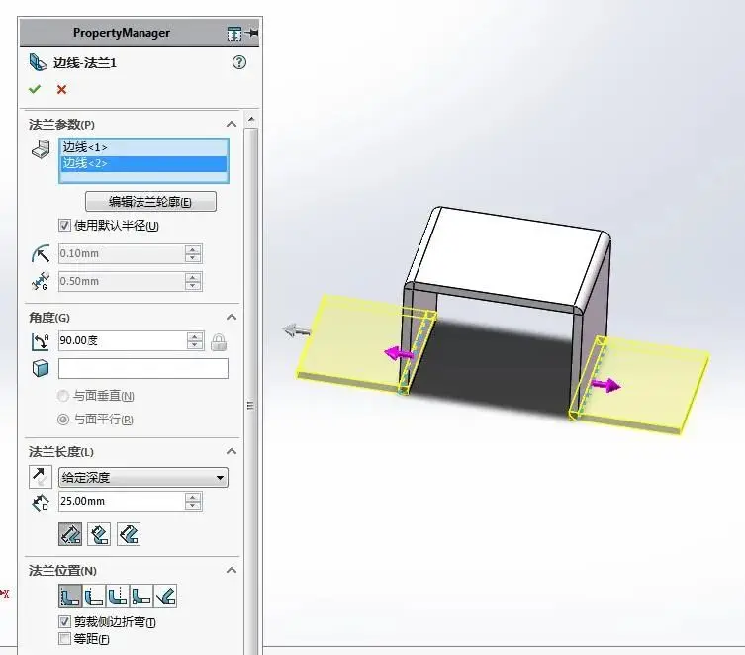Click the face selection cube icon
This screenshot has height=655, width=745.
(x=41, y=368)
